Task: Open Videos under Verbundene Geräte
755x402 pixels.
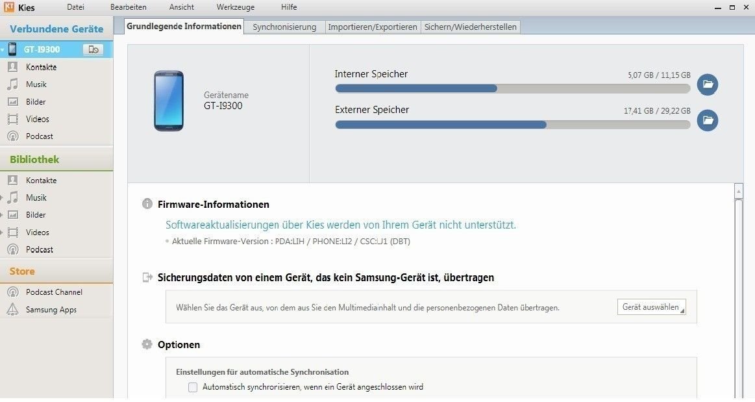Action: click(x=37, y=119)
